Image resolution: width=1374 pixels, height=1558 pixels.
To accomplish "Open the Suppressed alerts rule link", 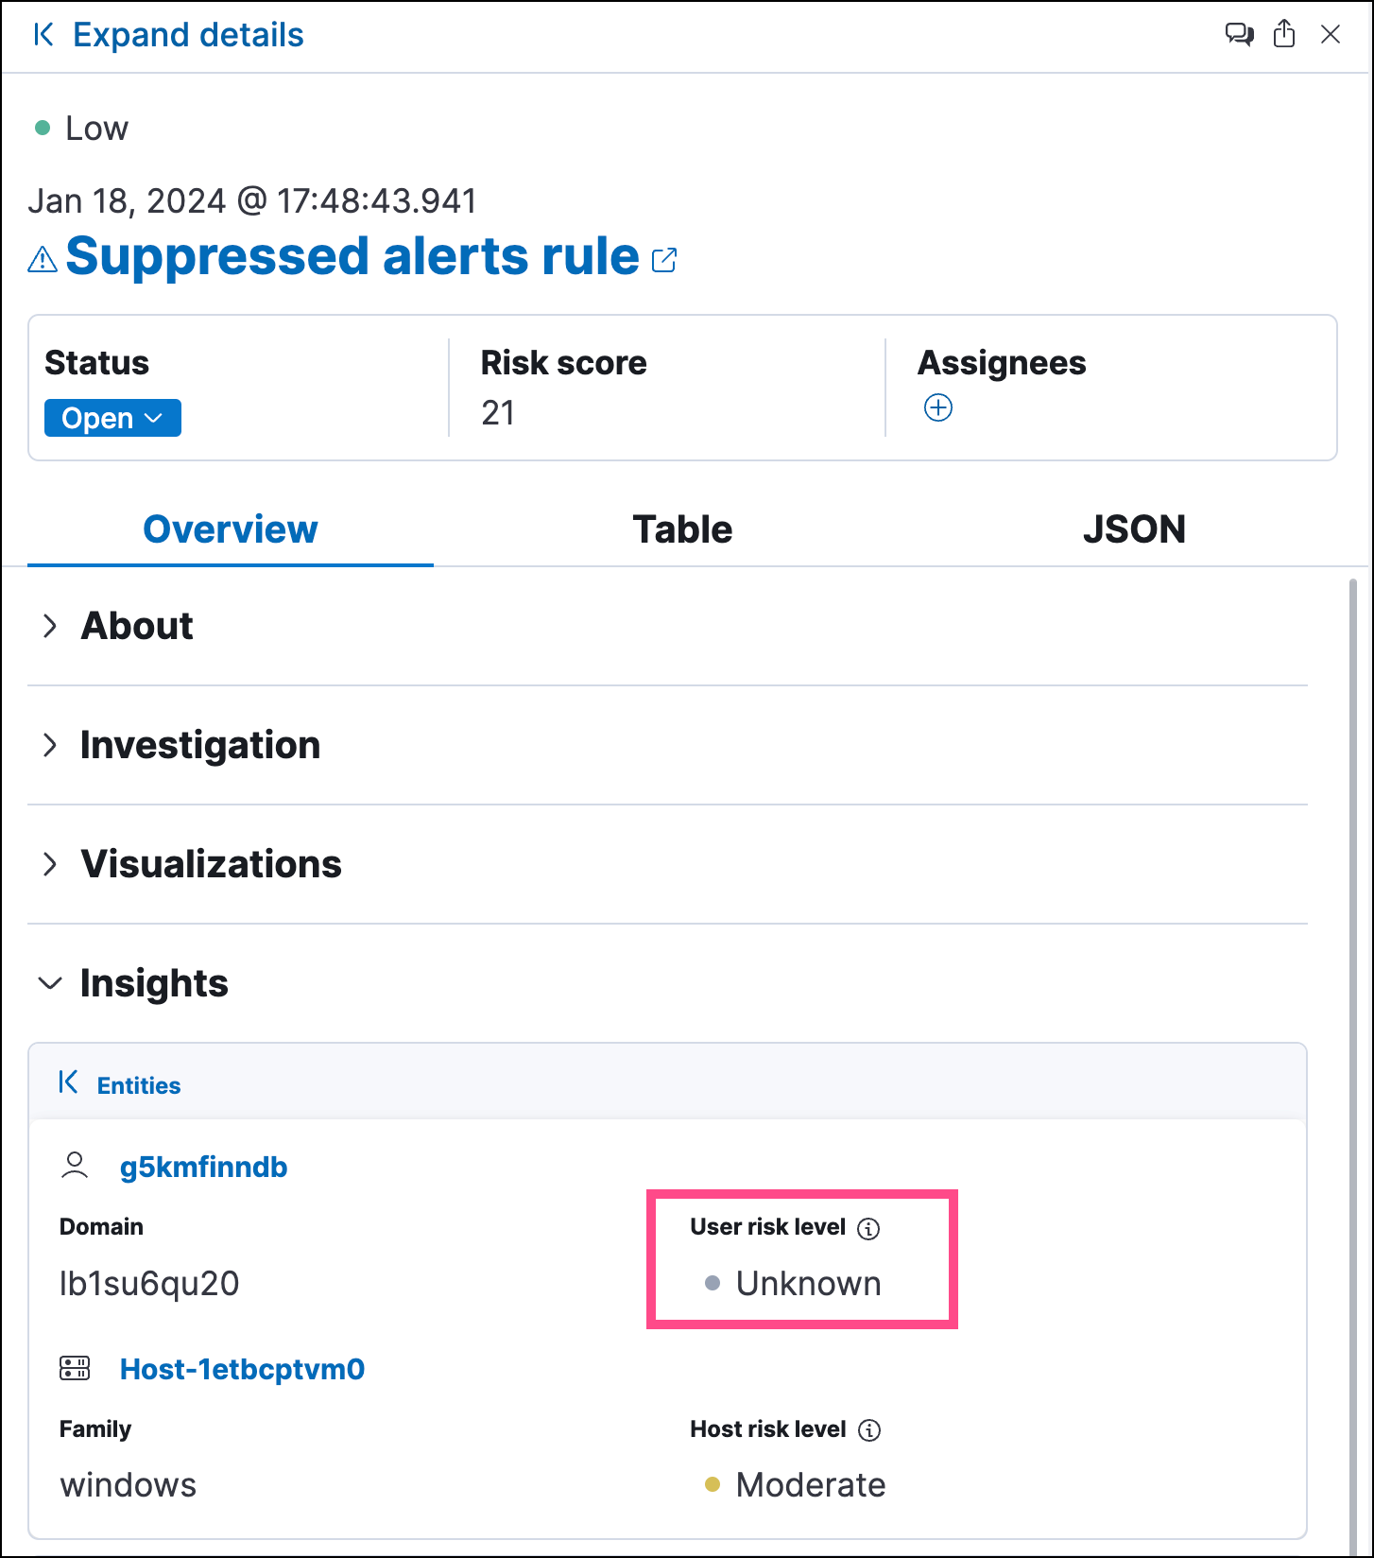I will click(x=352, y=257).
